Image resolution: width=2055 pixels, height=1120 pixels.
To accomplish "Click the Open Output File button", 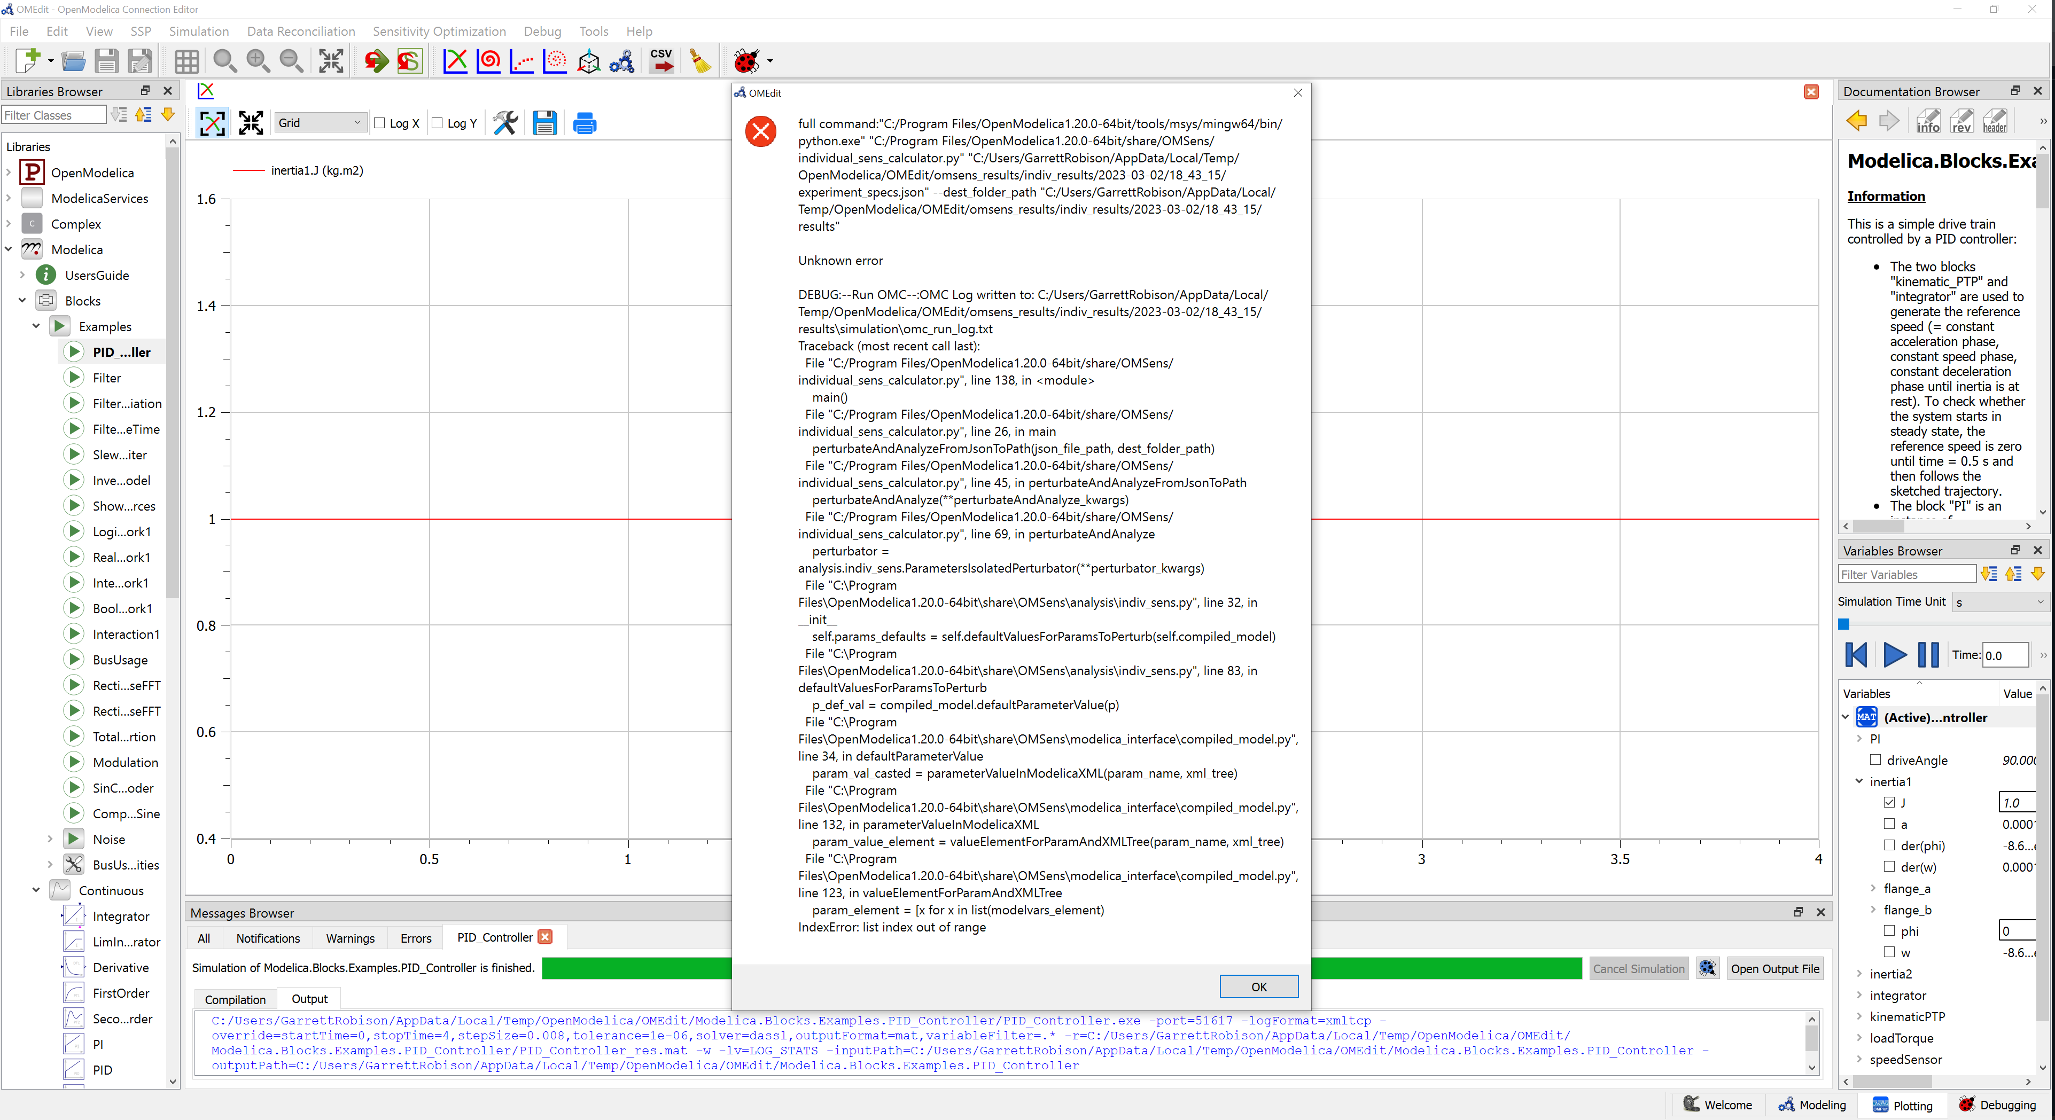I will point(1774,968).
